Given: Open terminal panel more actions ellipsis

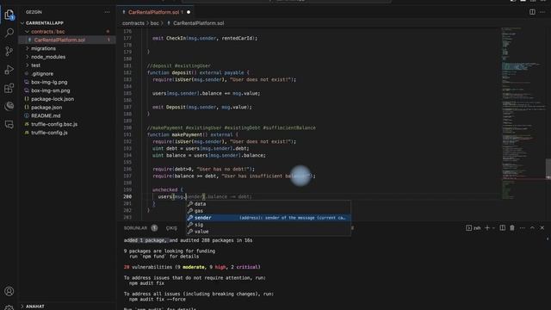Looking at the screenshot, I should pyautogui.click(x=523, y=227).
